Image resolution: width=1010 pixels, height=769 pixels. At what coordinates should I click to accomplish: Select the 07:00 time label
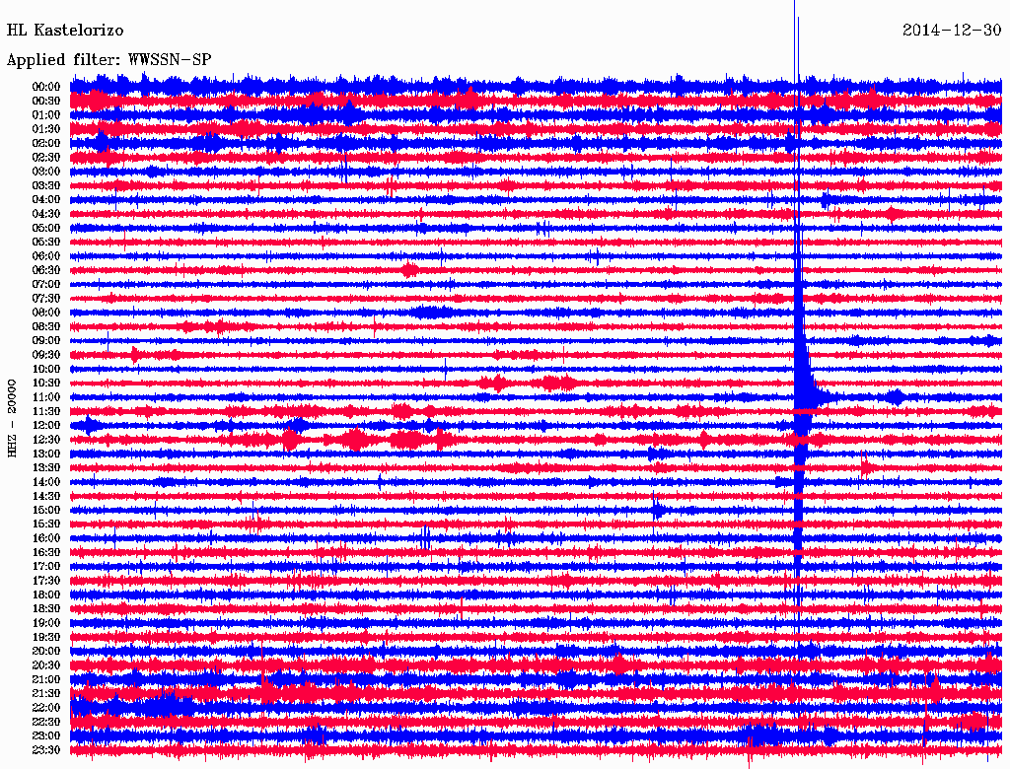[46, 285]
